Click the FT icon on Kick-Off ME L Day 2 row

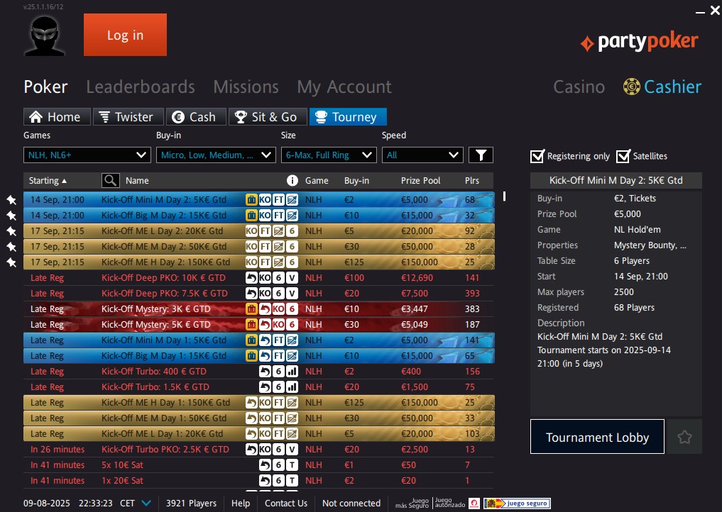coord(265,231)
